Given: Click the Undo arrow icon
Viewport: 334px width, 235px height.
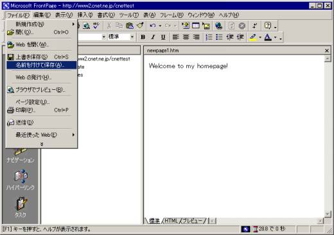Looking at the screenshot, I should tap(152, 26).
